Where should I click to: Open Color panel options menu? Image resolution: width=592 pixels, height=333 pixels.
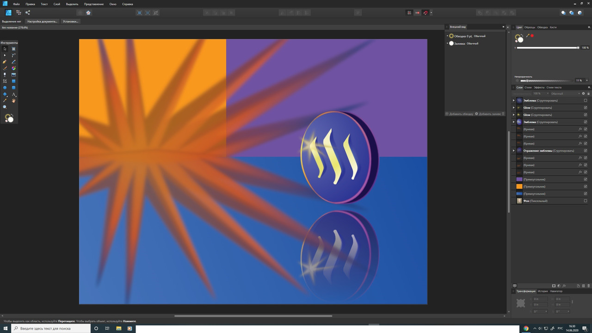(x=589, y=27)
